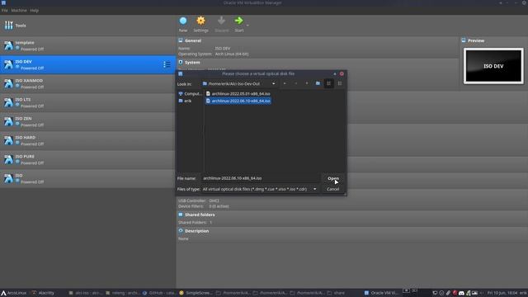Open the Machine menu
528x297 pixels.
[x=19, y=11]
